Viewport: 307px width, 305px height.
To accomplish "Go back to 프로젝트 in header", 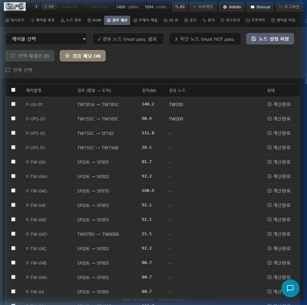I will point(203,7).
